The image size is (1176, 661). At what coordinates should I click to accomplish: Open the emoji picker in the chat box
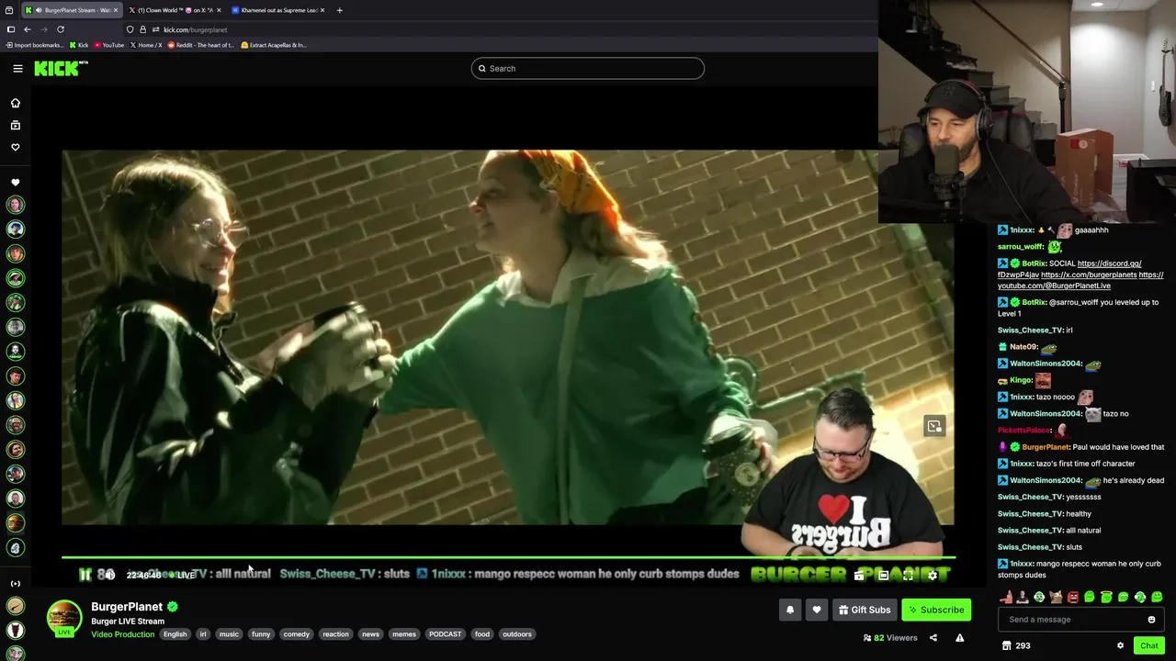1151,620
